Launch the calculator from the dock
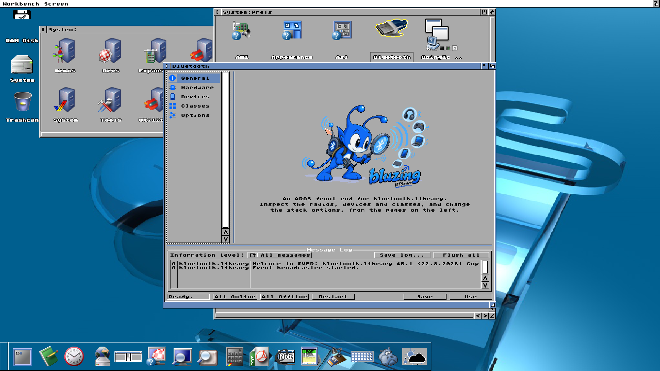 (x=235, y=357)
